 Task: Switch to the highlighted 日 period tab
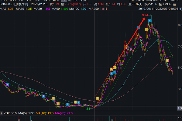coord(64,1)
